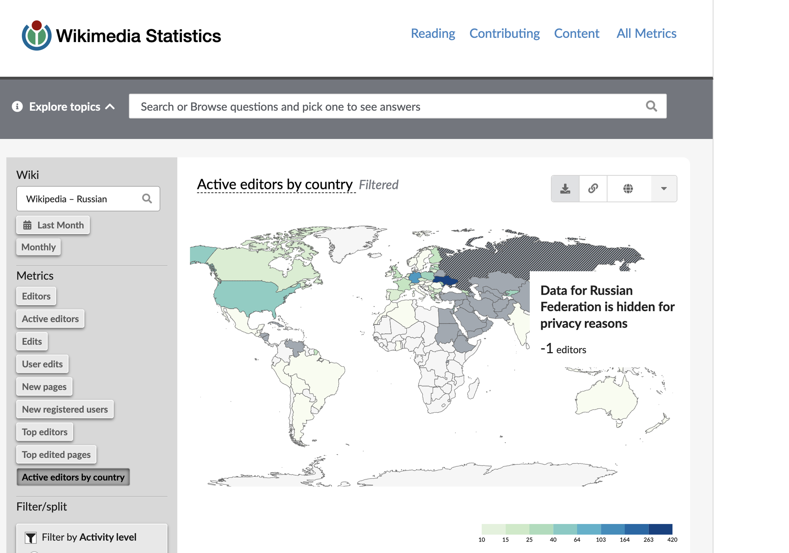
Task: Click the lightest legend swatch at 10
Action: coord(494,529)
